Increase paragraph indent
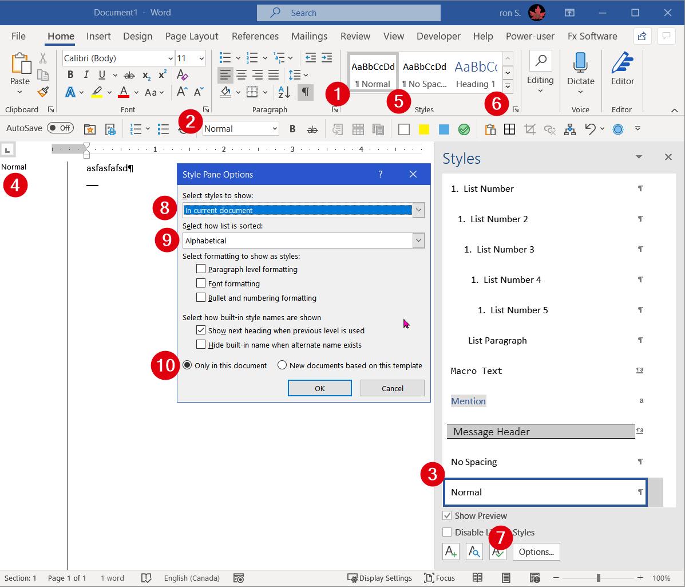This screenshot has width=685, height=587. coord(327,58)
